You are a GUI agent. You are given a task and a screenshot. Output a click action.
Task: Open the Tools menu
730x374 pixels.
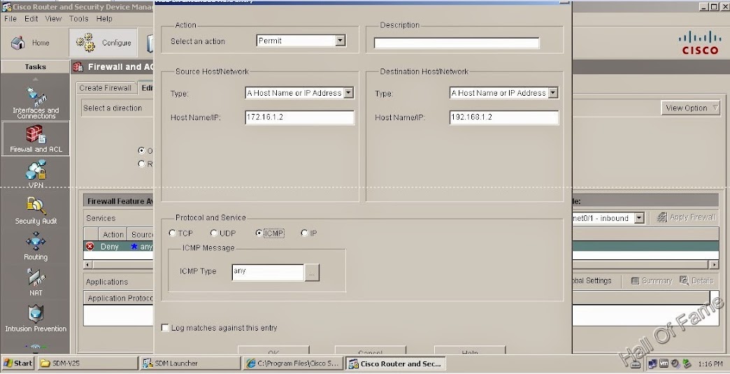coord(79,19)
